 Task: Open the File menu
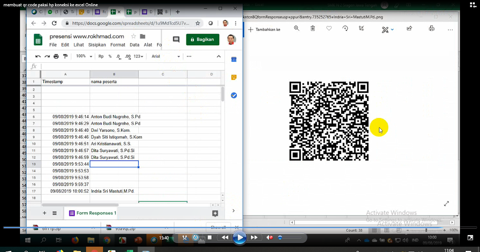coord(53,45)
